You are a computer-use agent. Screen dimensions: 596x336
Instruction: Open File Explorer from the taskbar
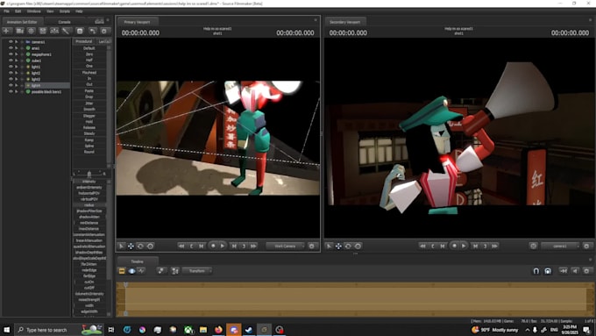(x=203, y=330)
